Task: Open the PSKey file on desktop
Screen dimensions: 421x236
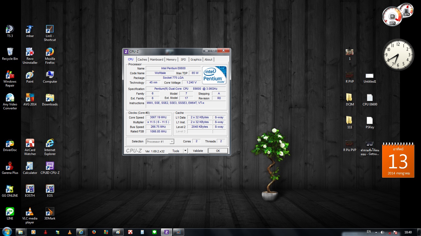Action: click(370, 122)
